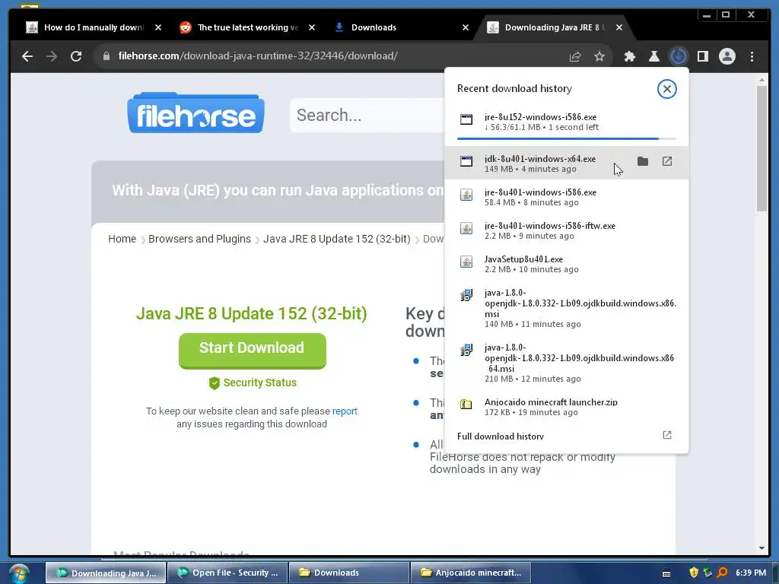The image size is (779, 584).
Task: Open jdk-8u401-windows-x64.exe with the external icon
Action: click(x=667, y=161)
